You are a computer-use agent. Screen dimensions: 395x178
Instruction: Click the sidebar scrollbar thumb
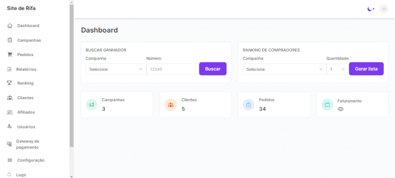point(72,75)
